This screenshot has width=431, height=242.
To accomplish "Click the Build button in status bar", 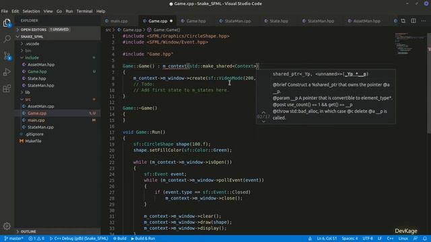I will coord(120,239).
